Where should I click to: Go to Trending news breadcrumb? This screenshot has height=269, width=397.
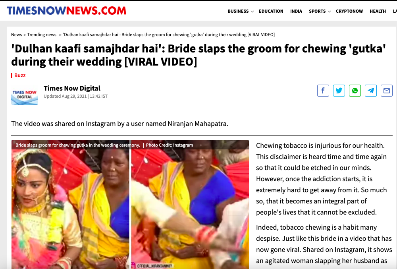pyautogui.click(x=42, y=35)
